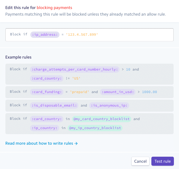This screenshot has height=169, width=179.
Task: Click the :card_country: != 'US' token
Action: 47,78
